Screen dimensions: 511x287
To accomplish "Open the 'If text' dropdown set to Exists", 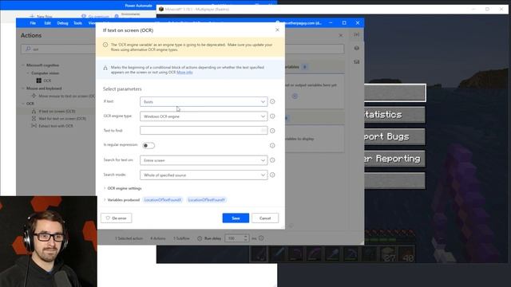I will (x=204, y=101).
